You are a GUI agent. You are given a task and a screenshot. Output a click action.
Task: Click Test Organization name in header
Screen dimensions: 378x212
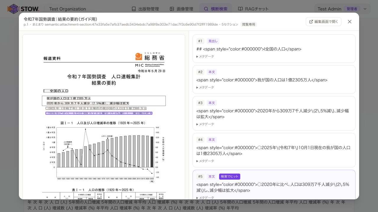pyautogui.click(x=68, y=9)
